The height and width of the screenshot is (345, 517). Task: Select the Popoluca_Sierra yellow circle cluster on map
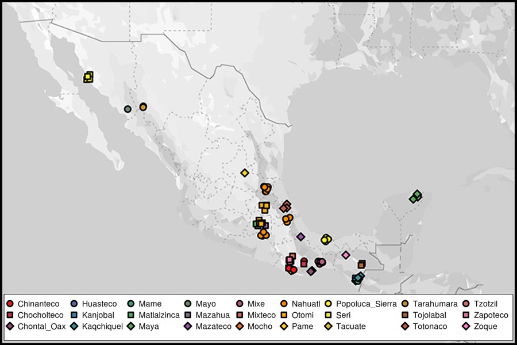[326, 239]
